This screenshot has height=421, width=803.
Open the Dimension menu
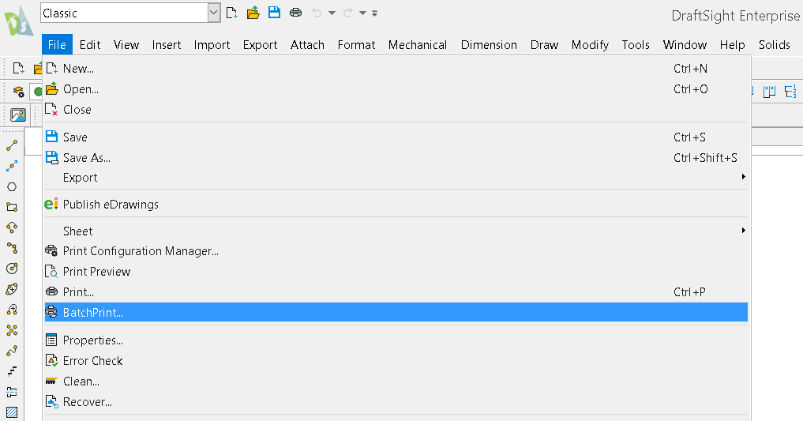point(489,45)
